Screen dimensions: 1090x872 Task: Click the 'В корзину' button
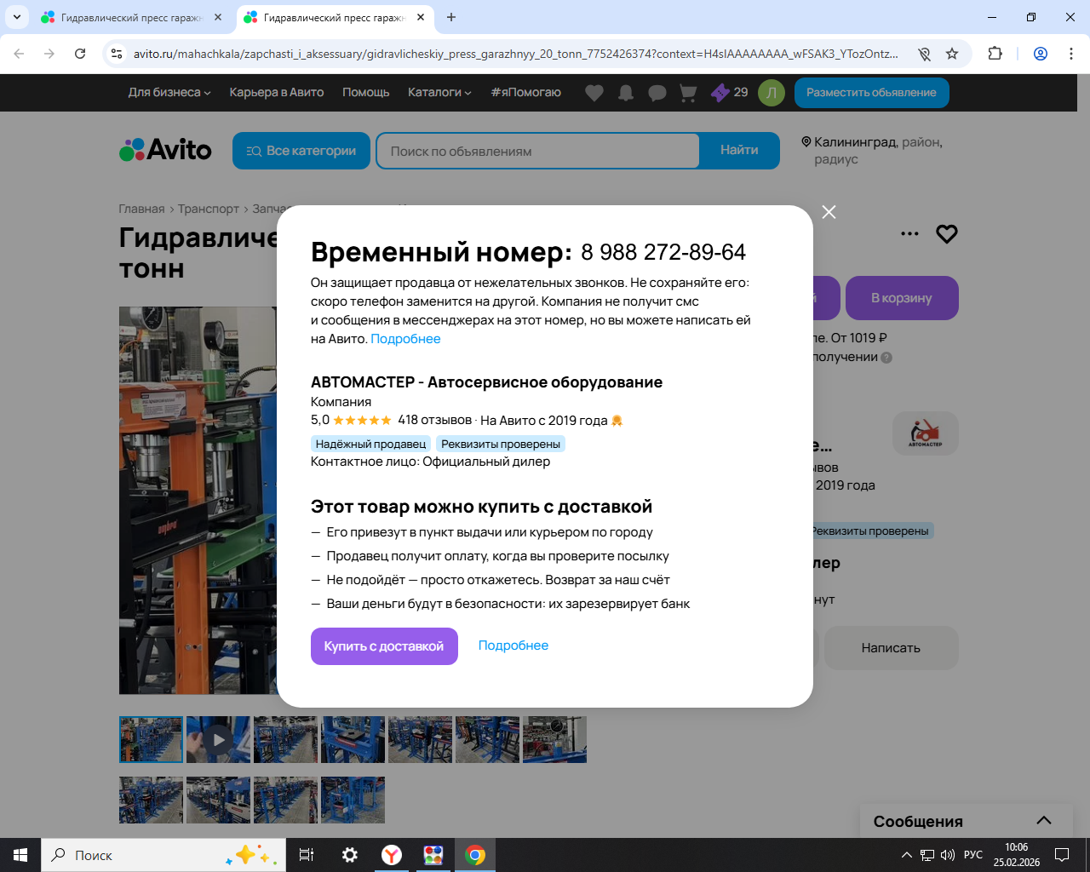[902, 298]
